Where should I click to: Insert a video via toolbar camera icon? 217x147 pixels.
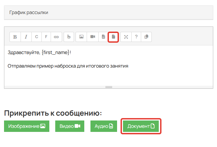point(93,37)
